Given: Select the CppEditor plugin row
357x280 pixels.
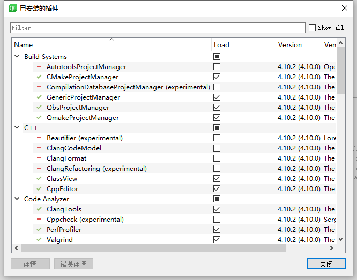Looking at the screenshot, I should tap(184, 189).
